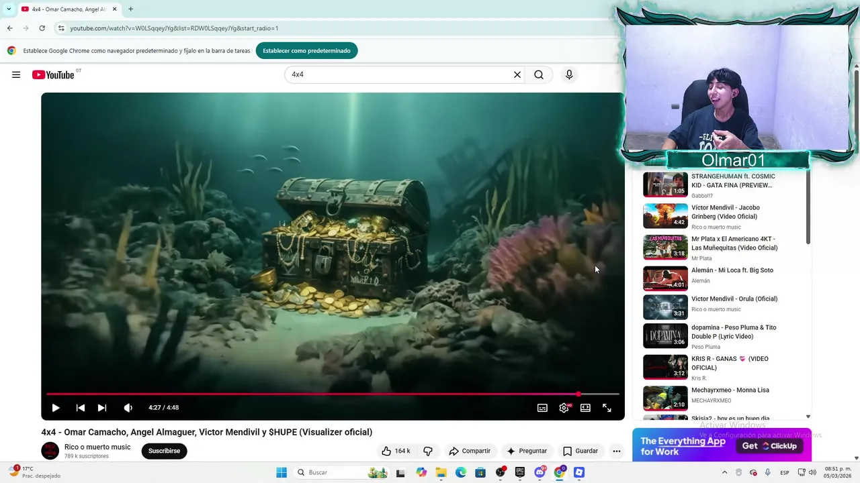Image resolution: width=860 pixels, height=483 pixels.
Task: Open the Compartir share dialog
Action: click(470, 451)
